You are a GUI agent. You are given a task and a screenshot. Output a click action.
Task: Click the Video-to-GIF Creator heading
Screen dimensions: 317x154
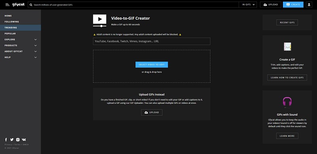point(130,18)
